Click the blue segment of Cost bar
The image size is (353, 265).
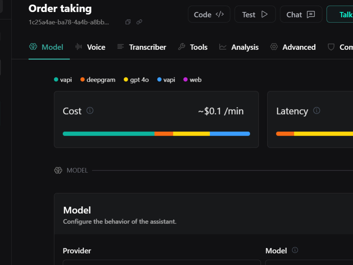(230, 134)
